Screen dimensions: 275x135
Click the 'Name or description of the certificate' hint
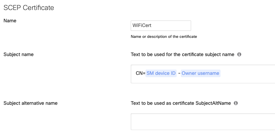(164, 37)
